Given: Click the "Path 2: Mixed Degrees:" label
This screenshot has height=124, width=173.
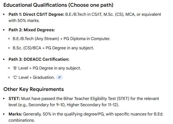Looking at the screenshot, I should [32, 30].
